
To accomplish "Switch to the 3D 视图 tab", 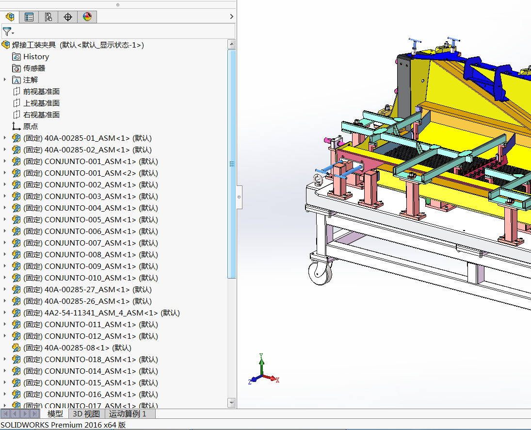I will point(86,413).
